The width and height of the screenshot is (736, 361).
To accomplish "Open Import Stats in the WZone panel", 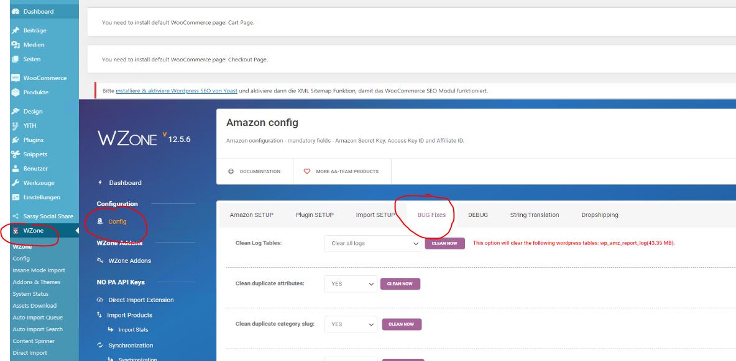I will click(133, 329).
